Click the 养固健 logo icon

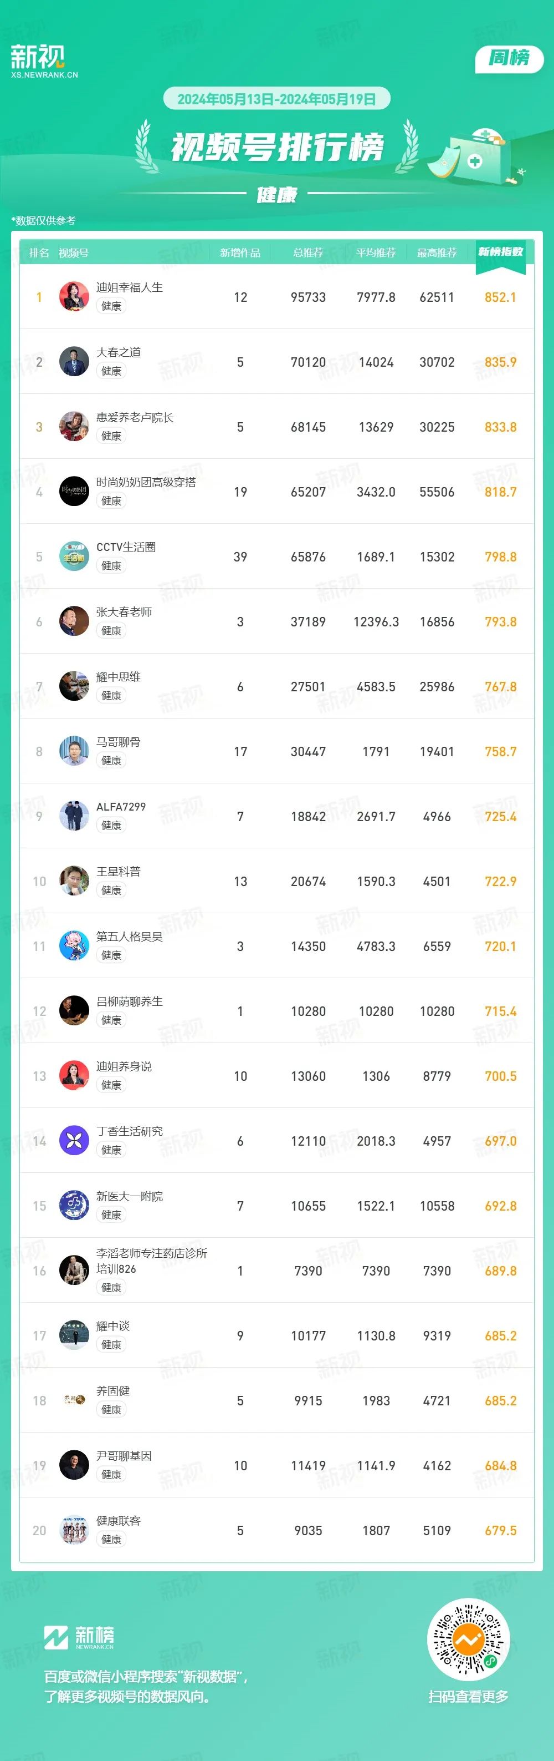tap(74, 1401)
